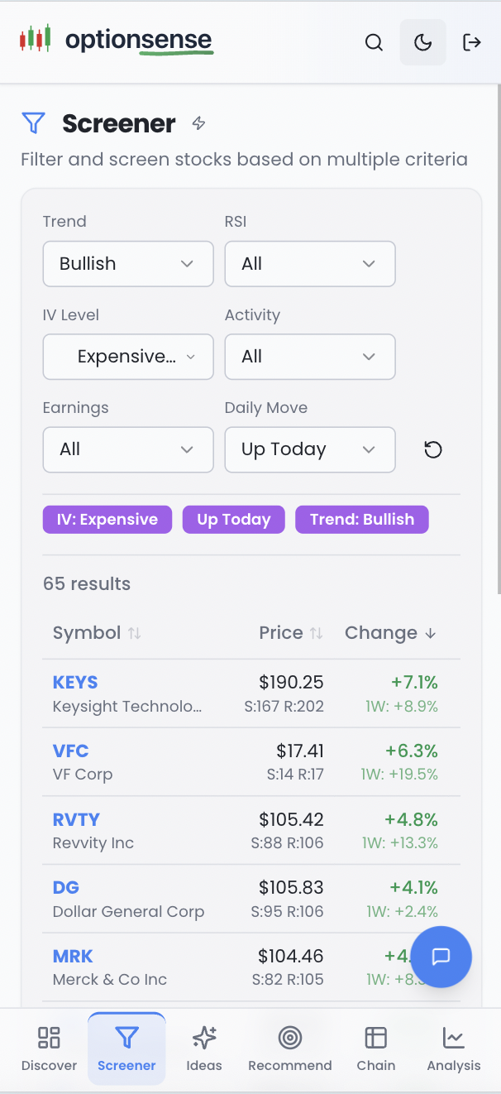This screenshot has width=501, height=1094.
Task: Open the IV Level dropdown
Action: click(128, 357)
